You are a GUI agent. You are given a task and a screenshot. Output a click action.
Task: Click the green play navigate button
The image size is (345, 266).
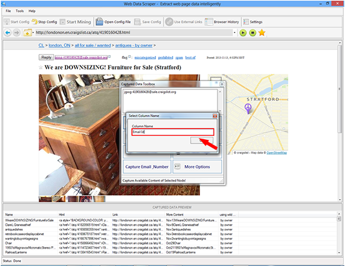click(x=243, y=33)
